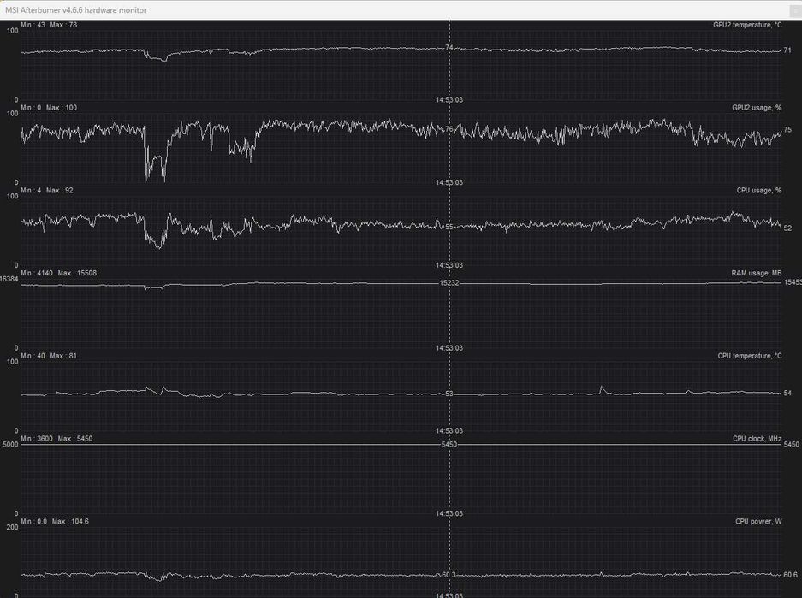Click the "CPU clock, MHz" graph label
The height and width of the screenshot is (598, 802).
(x=757, y=439)
